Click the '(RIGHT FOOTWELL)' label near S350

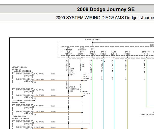pyautogui.click(x=74, y=88)
